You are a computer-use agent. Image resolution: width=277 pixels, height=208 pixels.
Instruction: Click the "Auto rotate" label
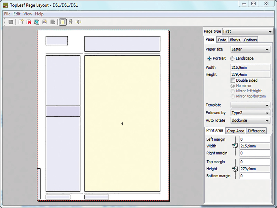(215, 120)
